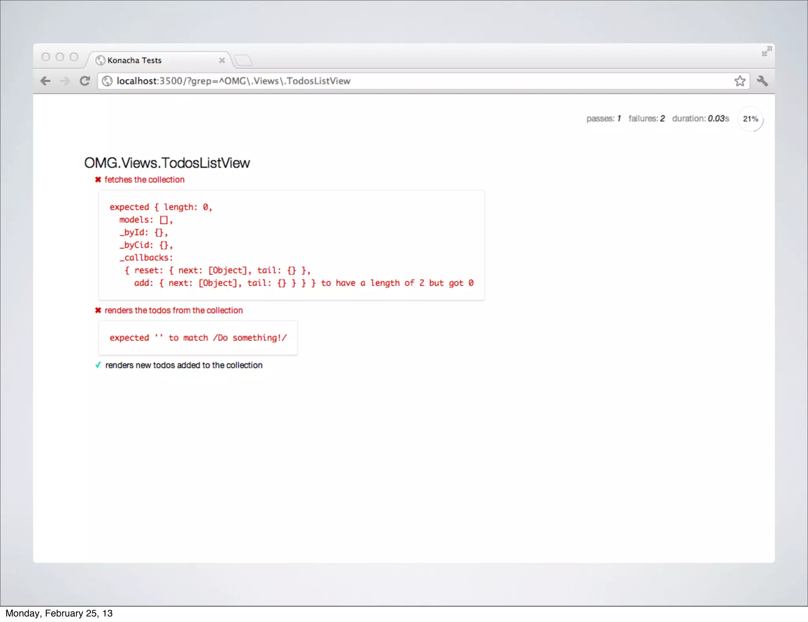Open the wrench settings menu
808x622 pixels.
point(762,81)
